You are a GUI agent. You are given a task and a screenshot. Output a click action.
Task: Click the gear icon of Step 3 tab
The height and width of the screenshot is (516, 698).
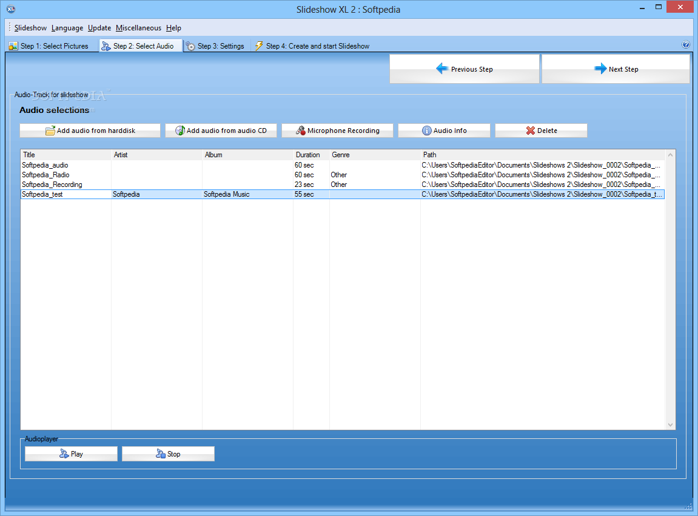(190, 46)
